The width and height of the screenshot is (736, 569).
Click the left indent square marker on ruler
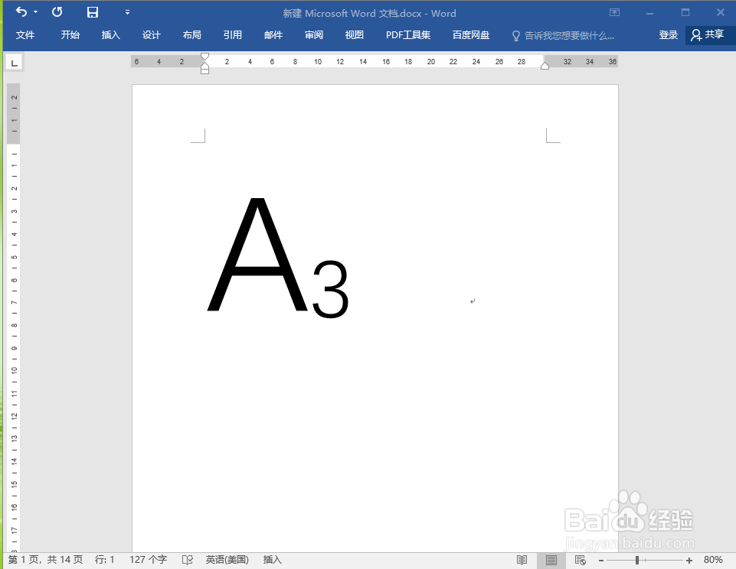(x=204, y=71)
